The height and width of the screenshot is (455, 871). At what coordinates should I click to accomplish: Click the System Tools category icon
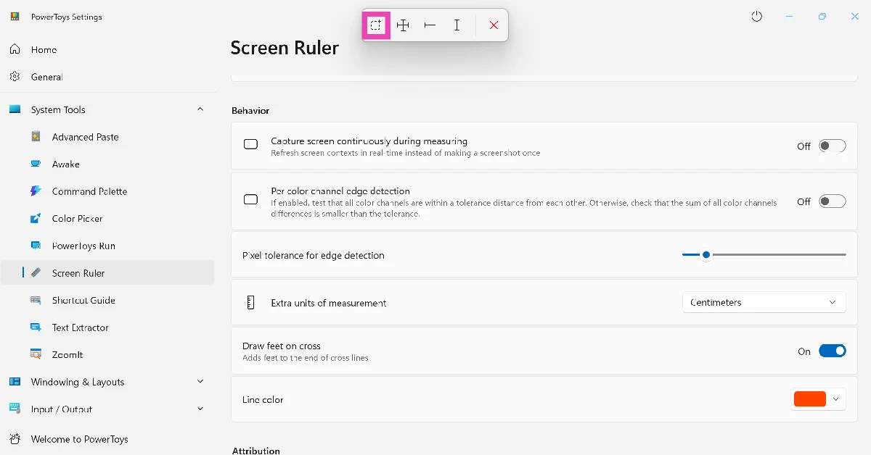click(x=15, y=109)
